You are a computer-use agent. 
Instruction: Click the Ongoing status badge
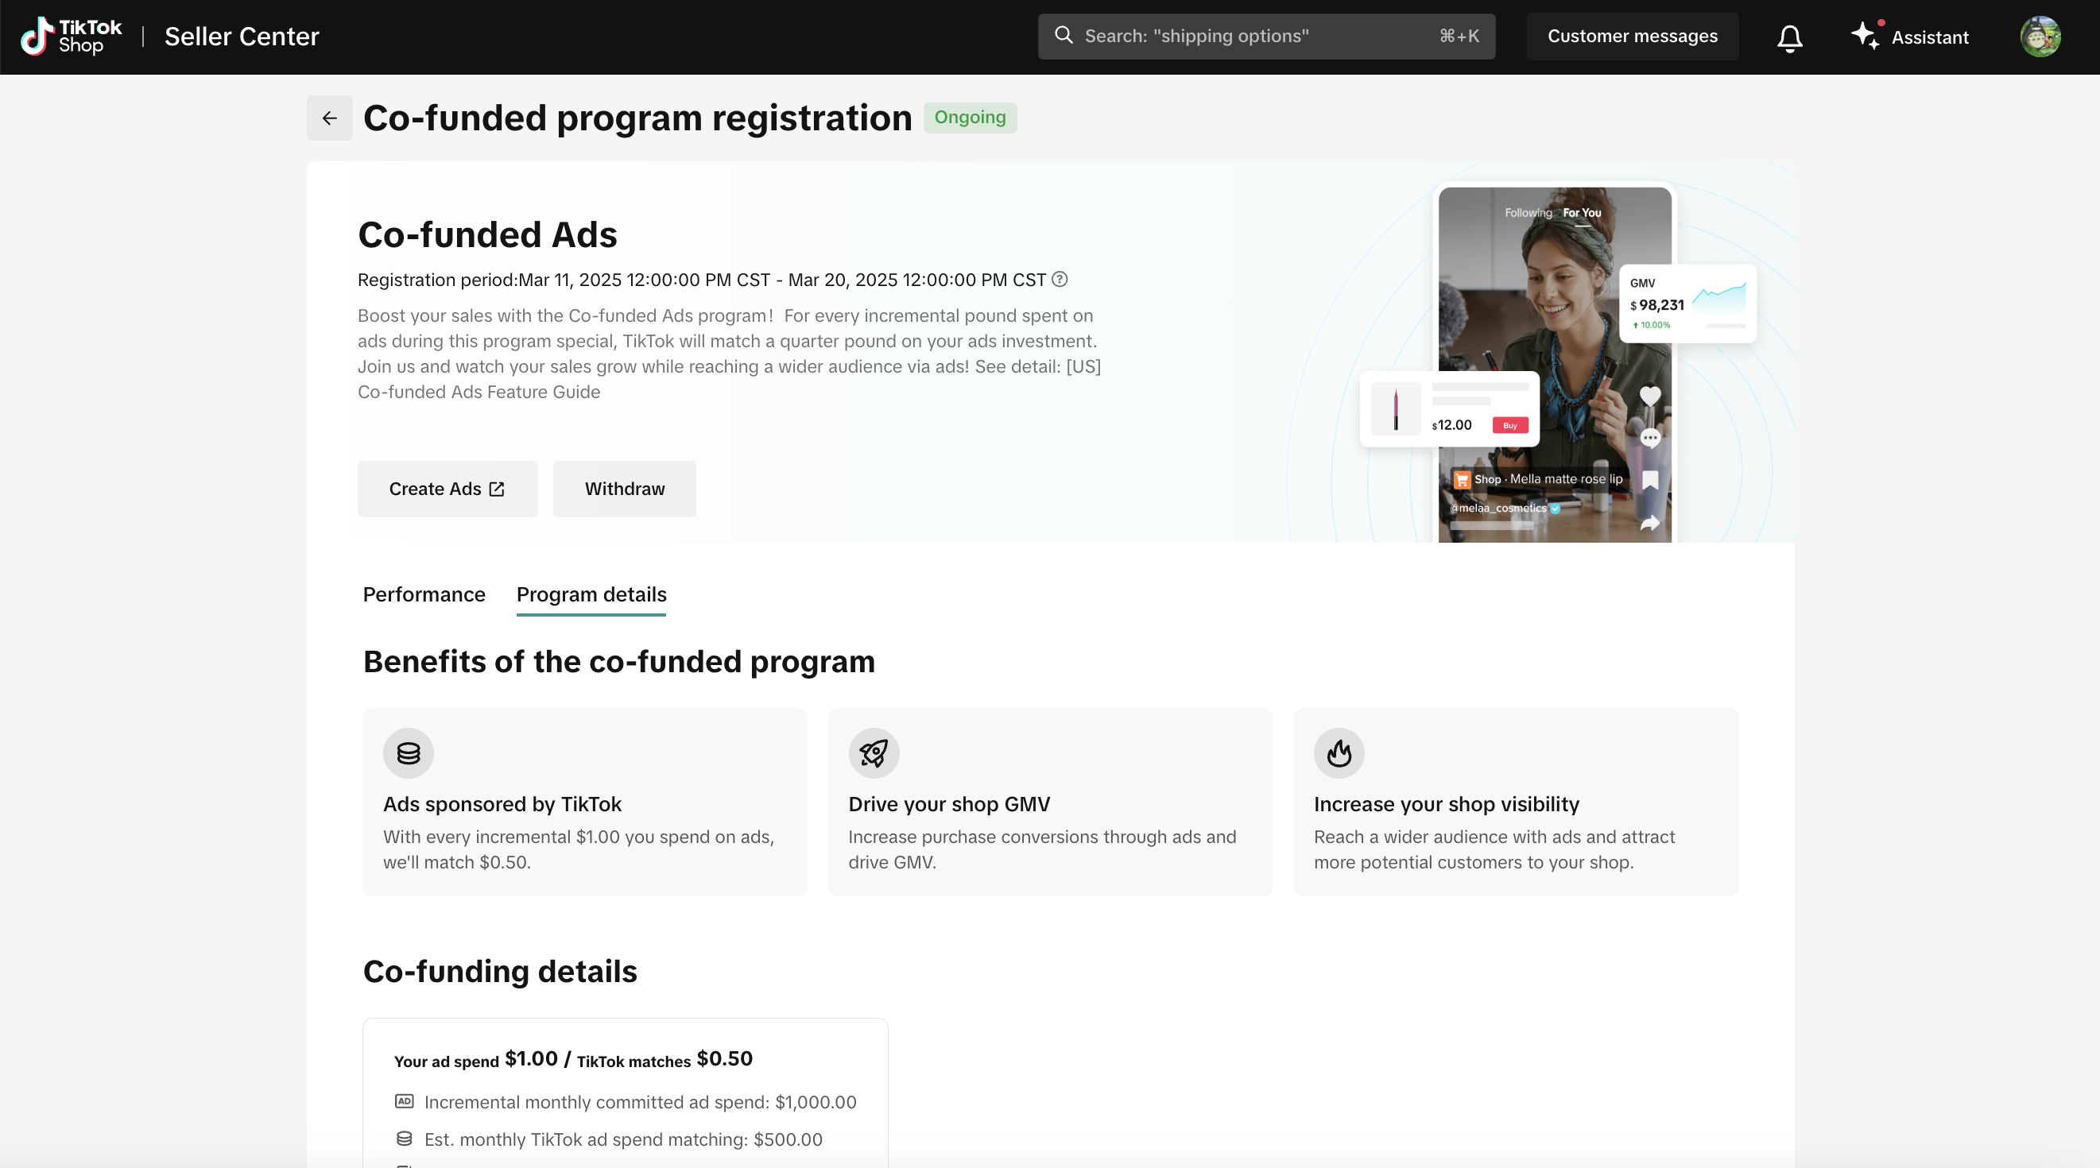969,118
